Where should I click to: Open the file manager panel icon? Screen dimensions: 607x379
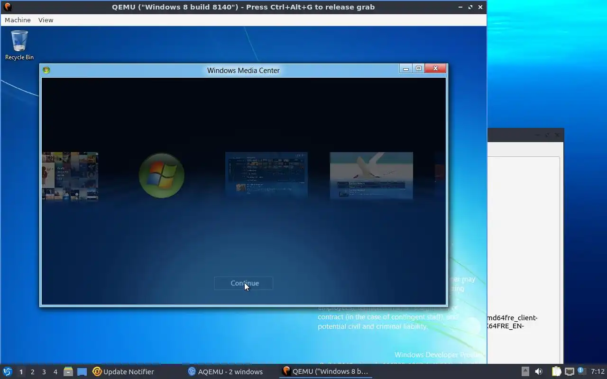point(68,371)
